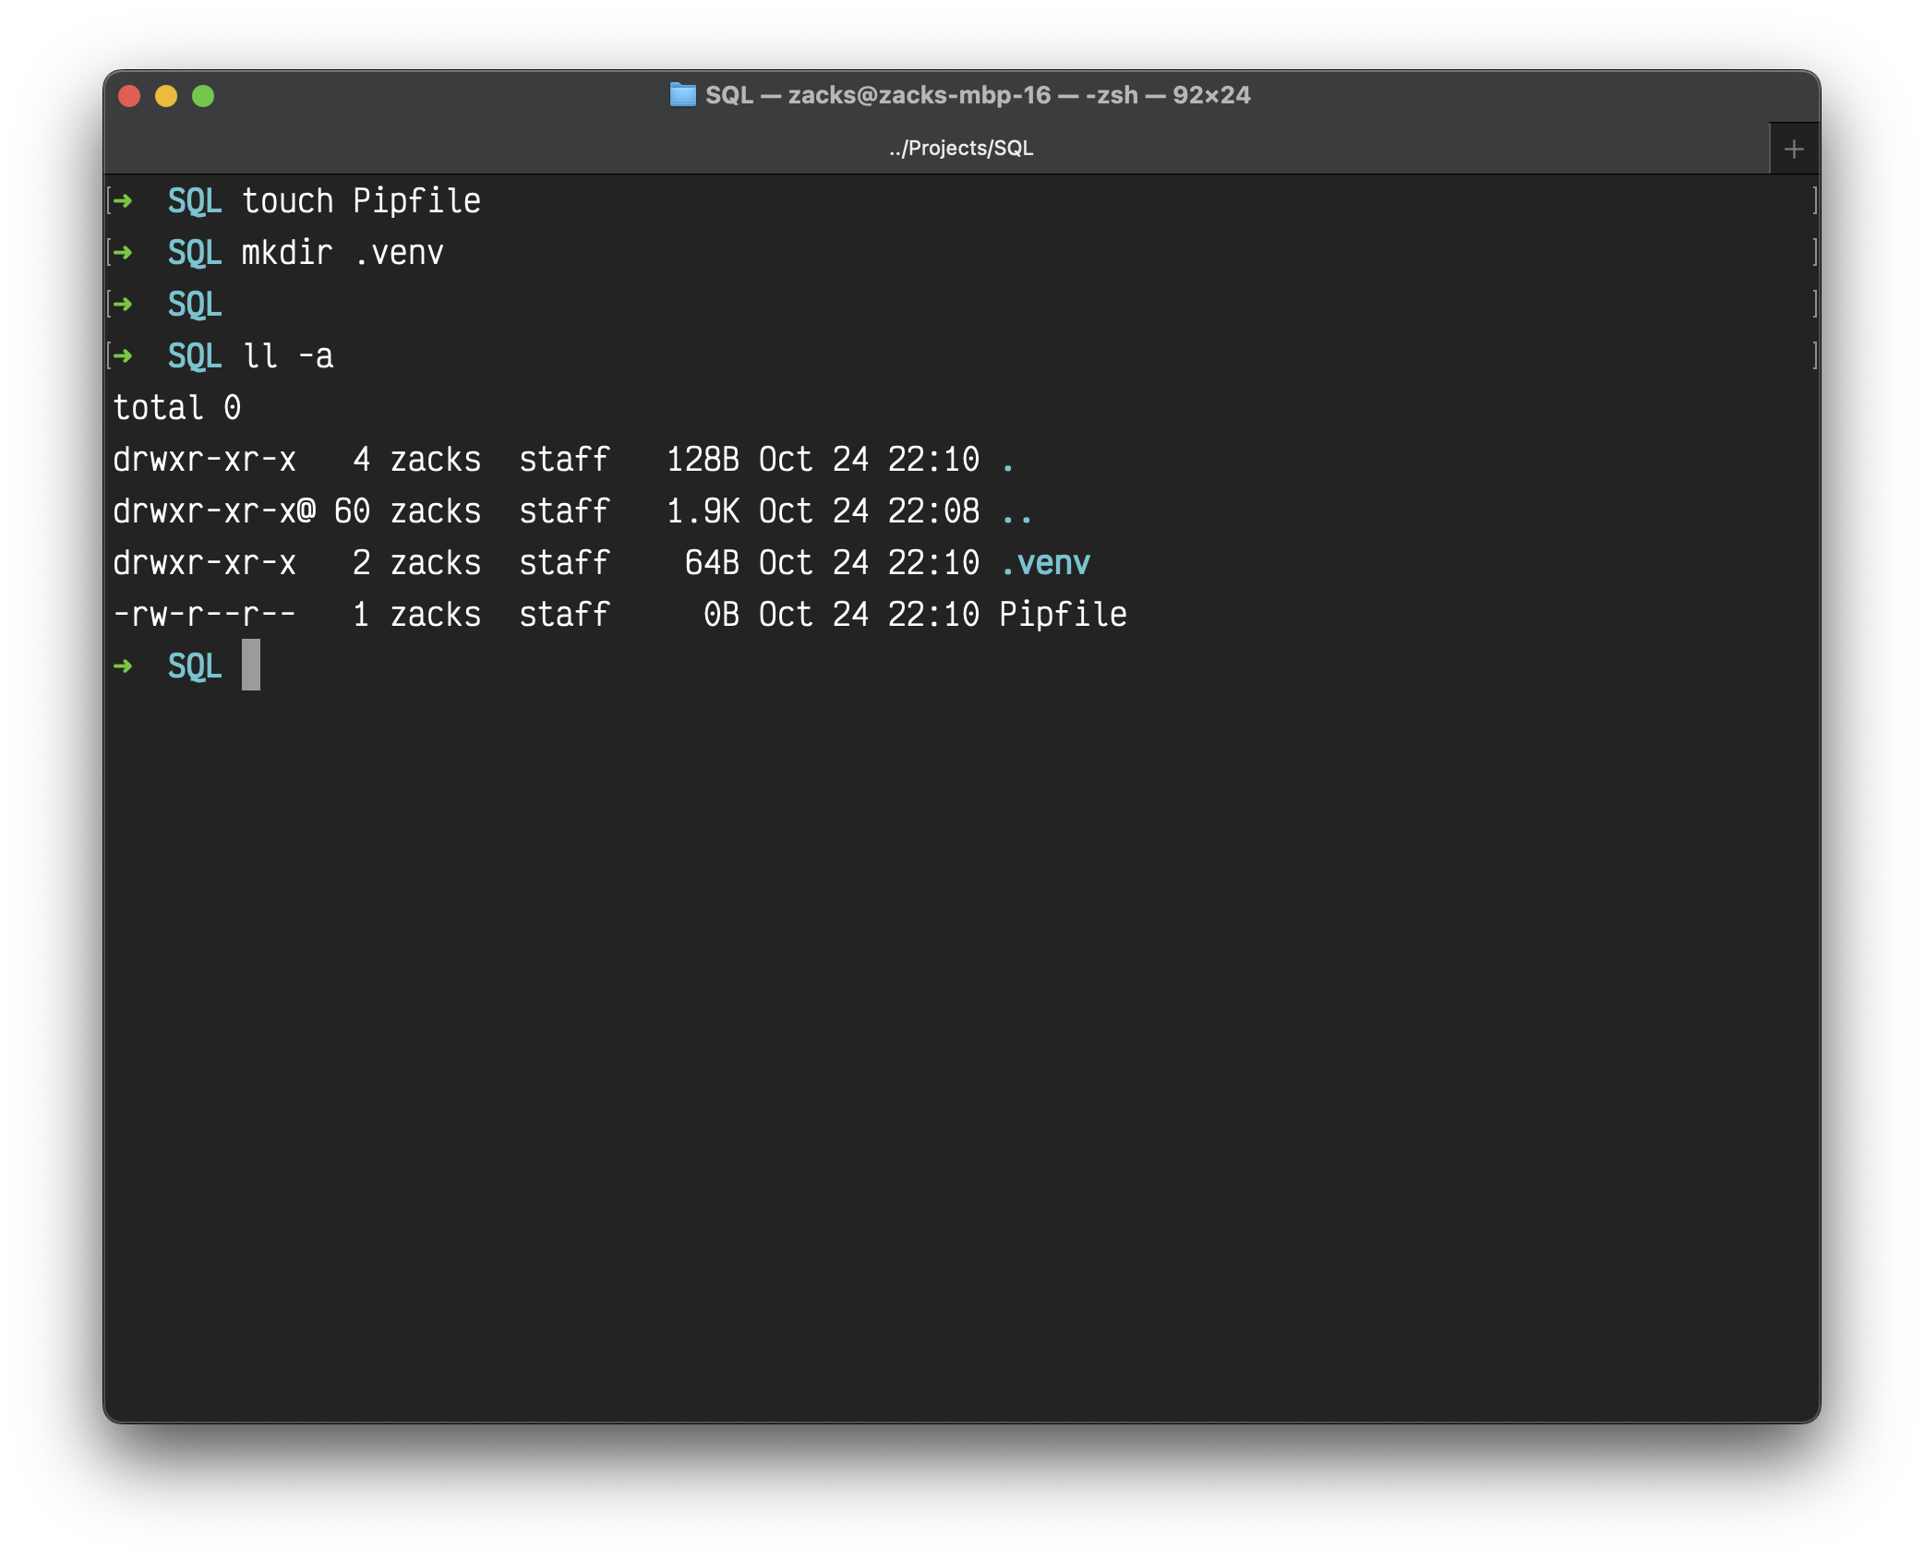The image size is (1924, 1560).
Task: Click the 'll -a' command text
Action: pyautogui.click(x=287, y=355)
